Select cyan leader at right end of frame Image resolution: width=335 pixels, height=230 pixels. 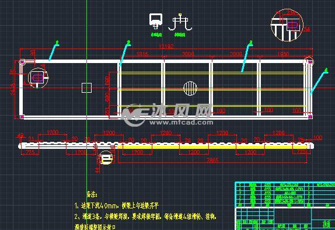(319, 81)
